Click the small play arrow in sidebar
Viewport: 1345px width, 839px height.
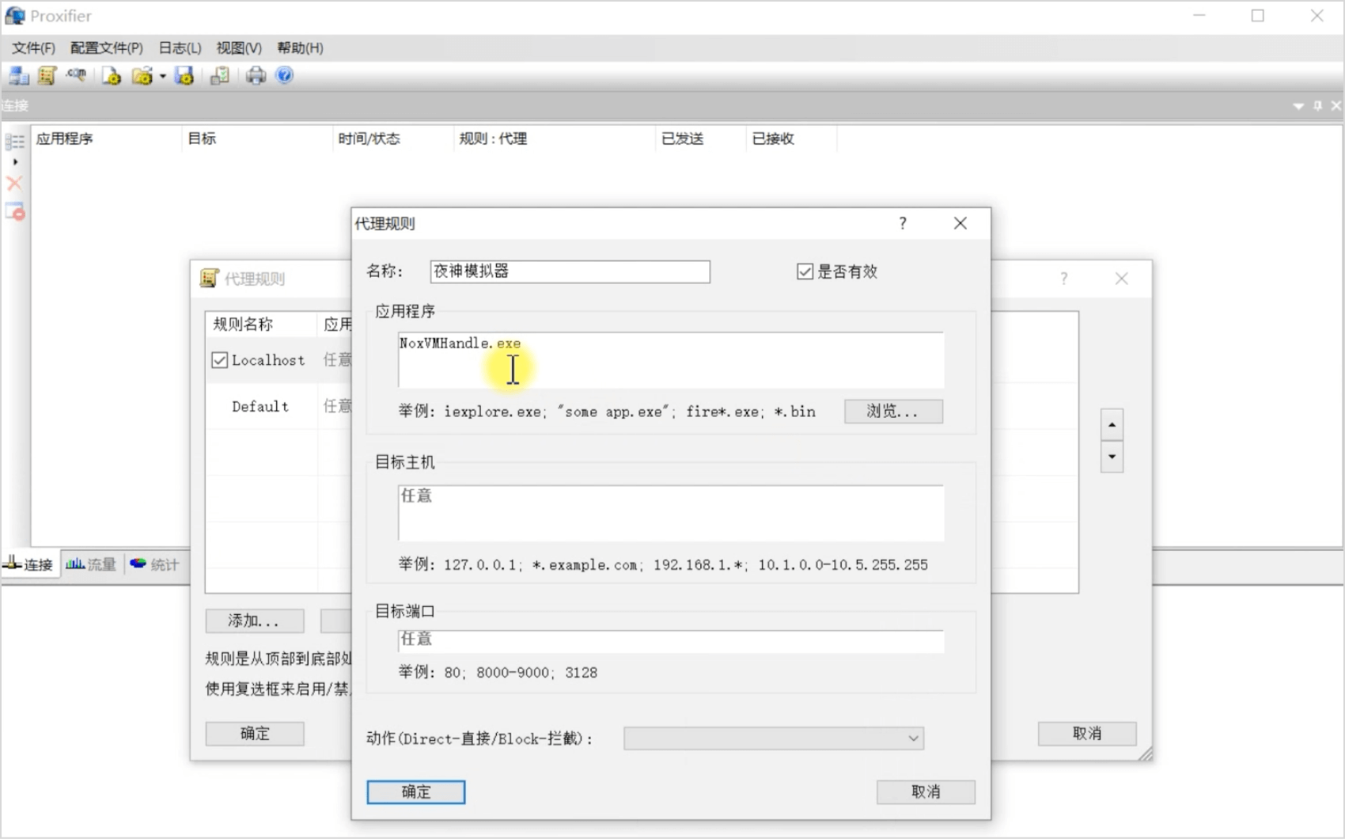tap(15, 161)
